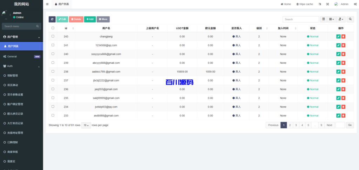Viewport: 359px width, 170px height.
Task: Delete row 1234568@qq.com with trash icon
Action: pyautogui.click(x=343, y=45)
